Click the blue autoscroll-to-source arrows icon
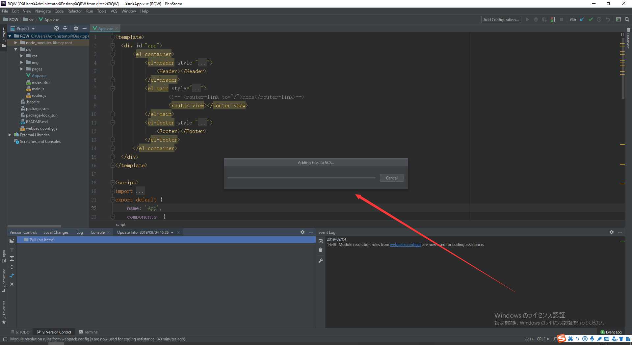 pos(12,276)
